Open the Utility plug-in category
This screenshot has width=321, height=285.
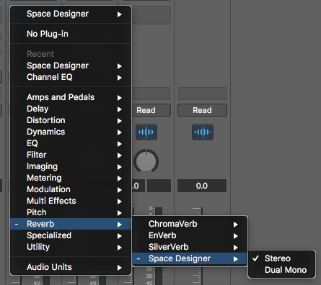pos(71,247)
